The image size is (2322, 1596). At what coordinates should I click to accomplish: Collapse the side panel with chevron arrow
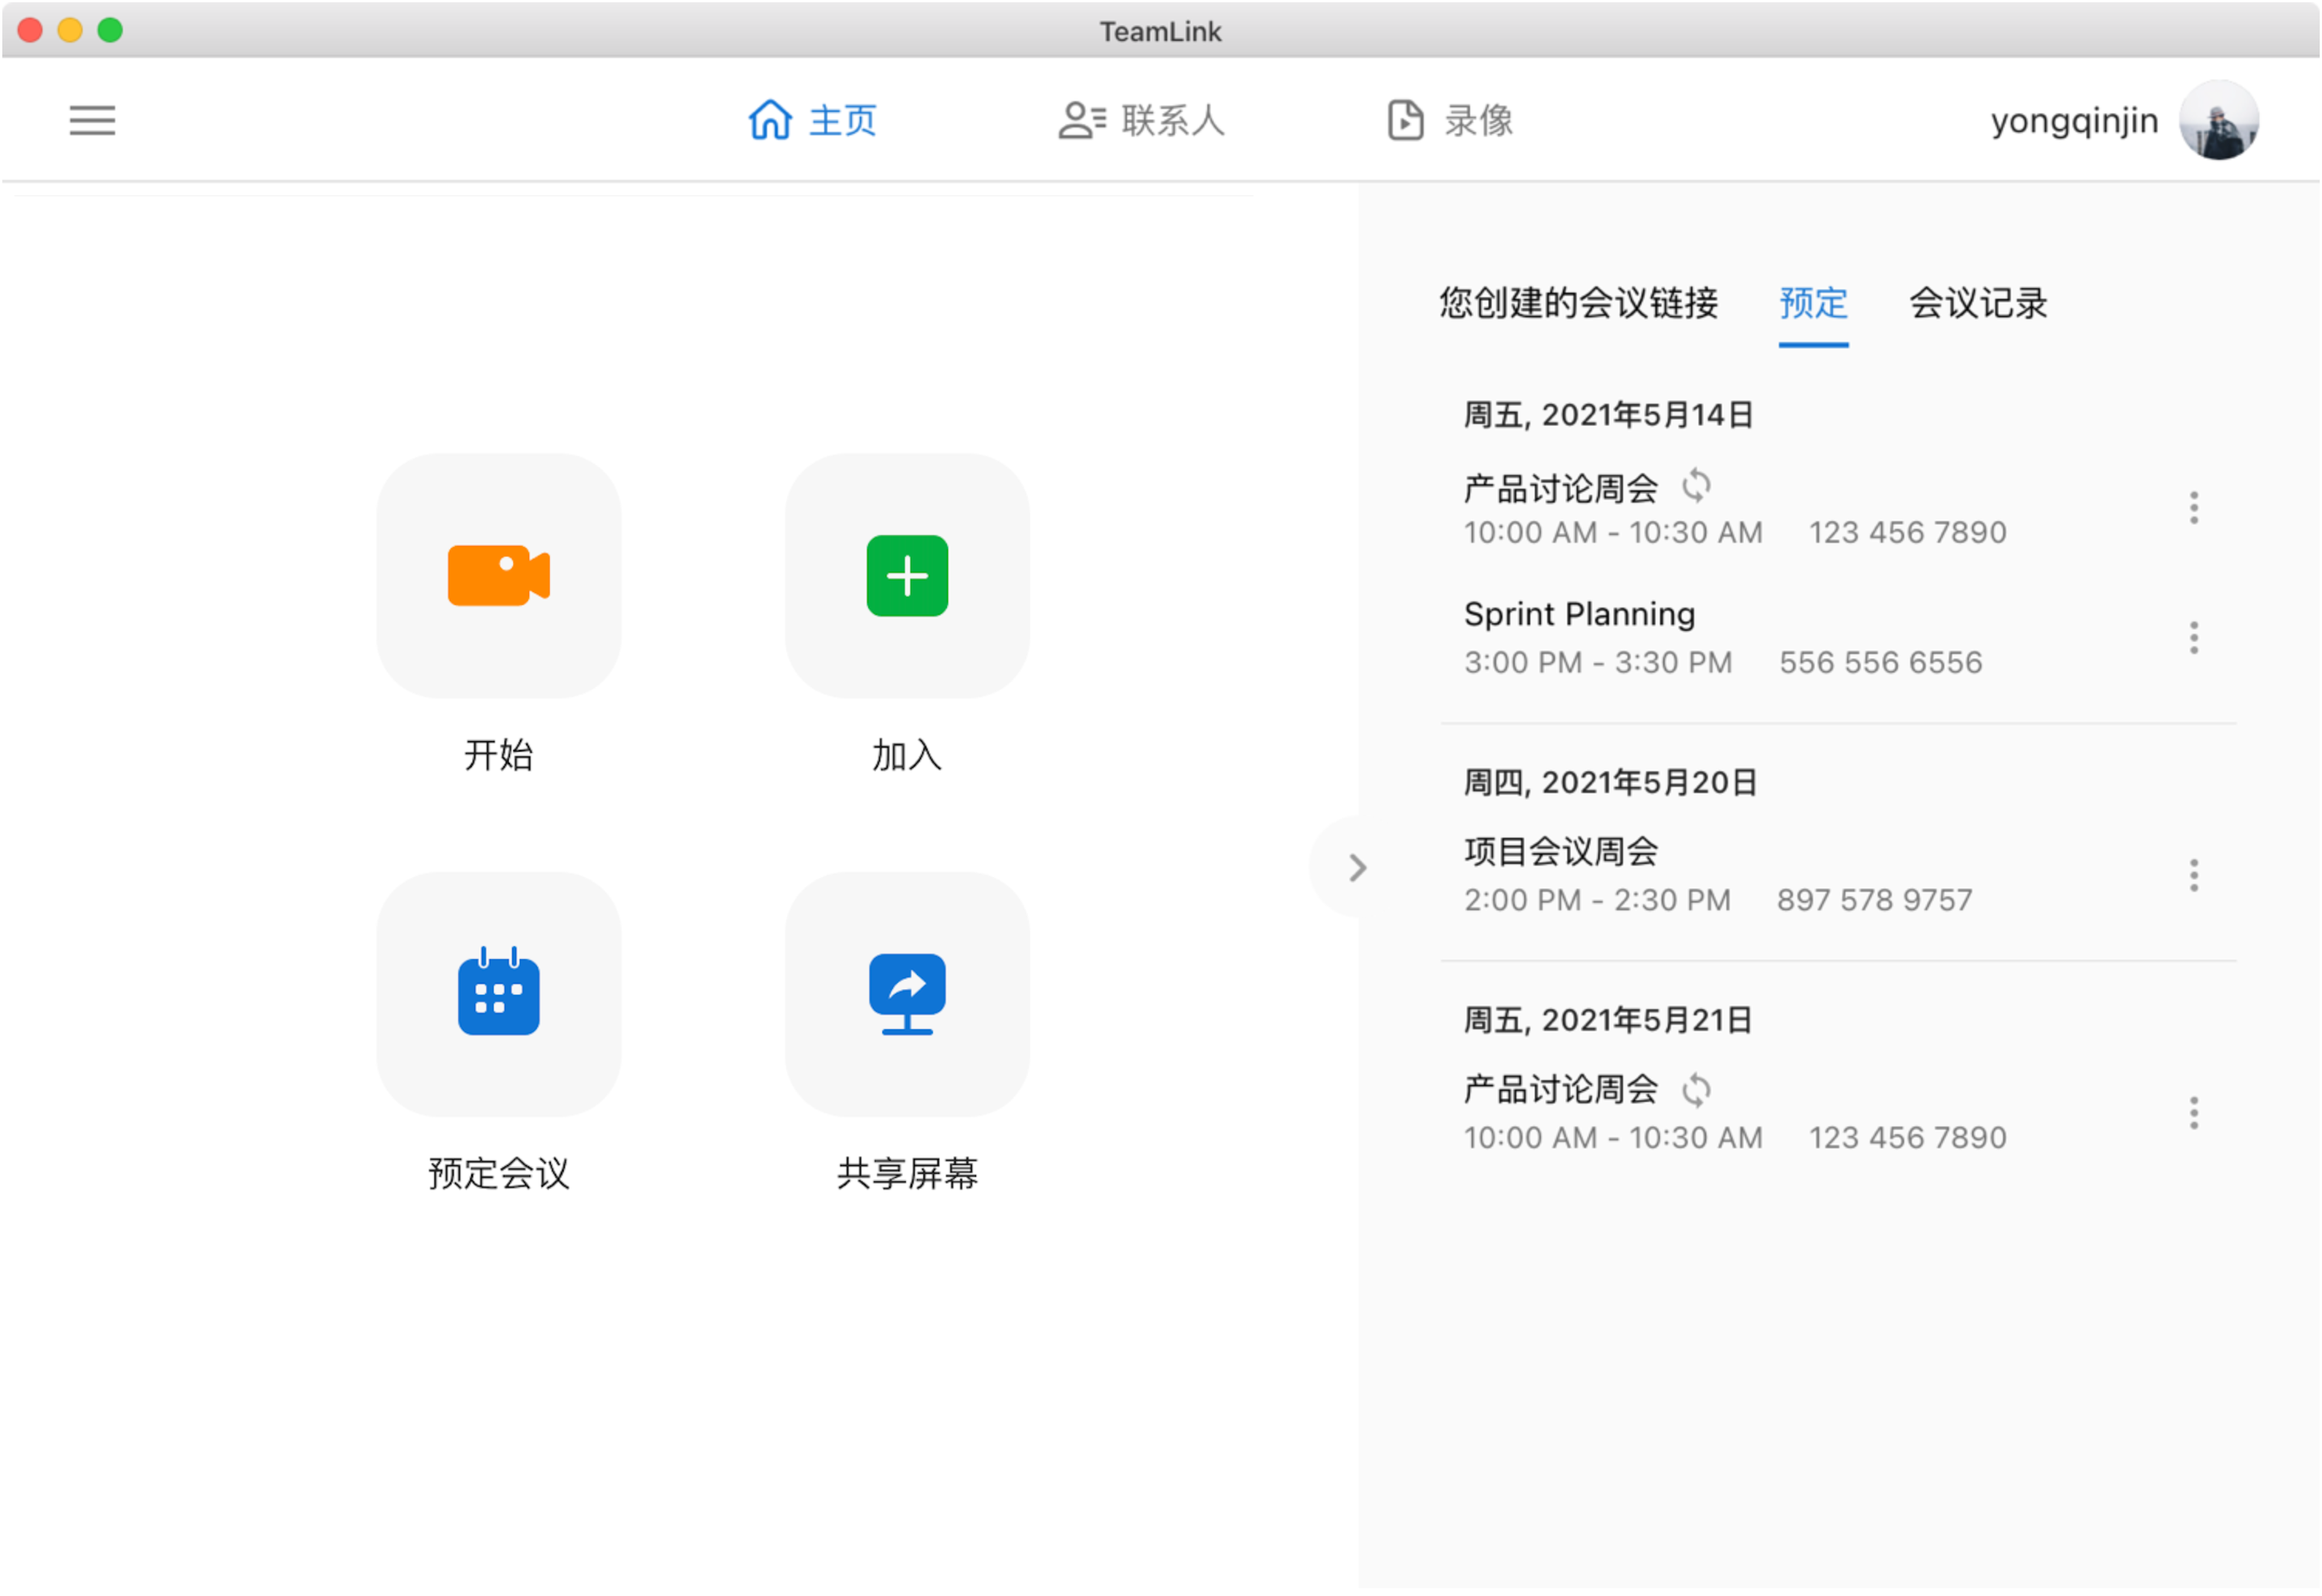(x=1356, y=868)
